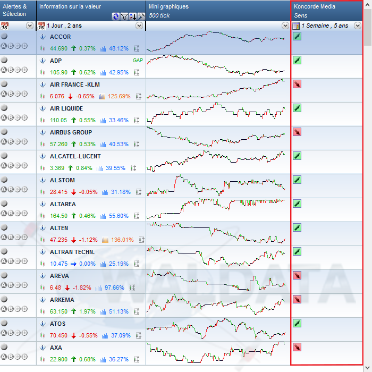Open the ALSTOM mini chart
Image resolution: width=372 pixels, height=372 pixels.
[216, 185]
